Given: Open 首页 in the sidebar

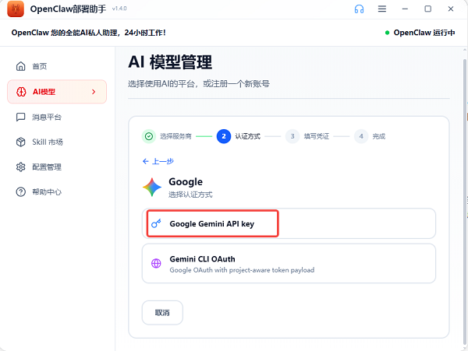Looking at the screenshot, I should tap(57, 66).
